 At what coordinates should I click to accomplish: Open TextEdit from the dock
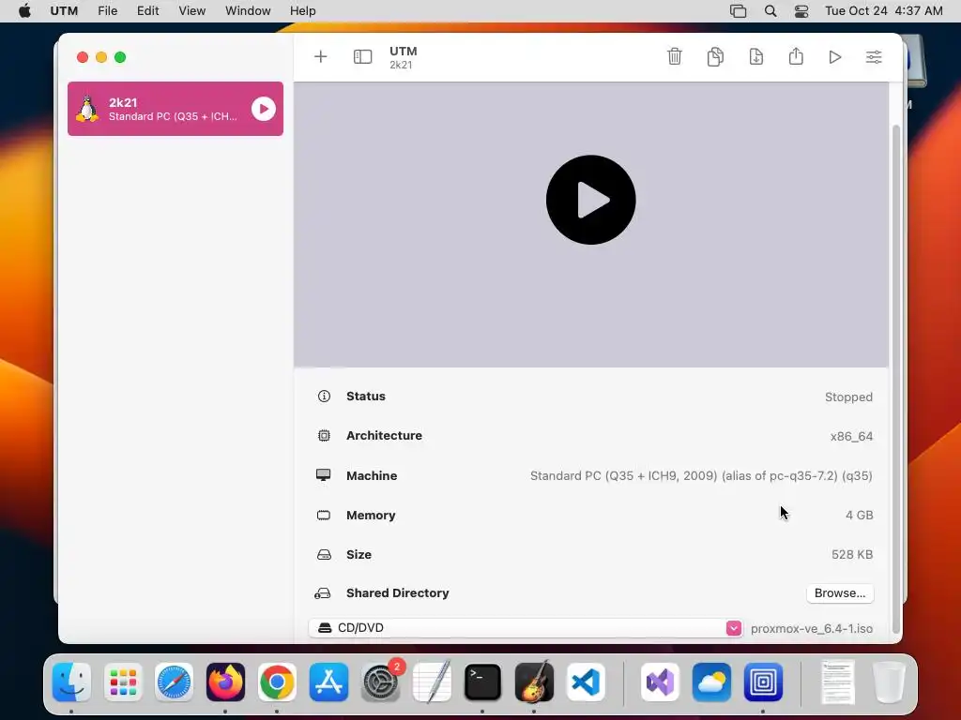click(432, 682)
